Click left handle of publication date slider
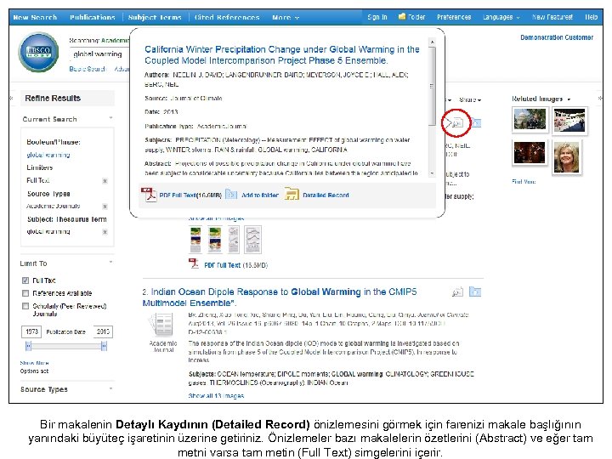The width and height of the screenshot is (612, 459). 28,346
